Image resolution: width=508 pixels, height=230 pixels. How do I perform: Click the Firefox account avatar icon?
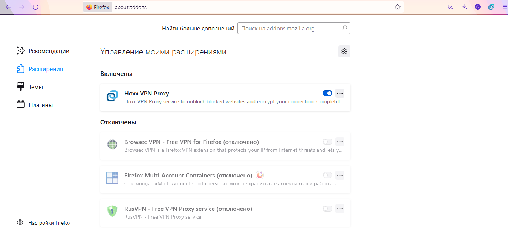tap(478, 7)
